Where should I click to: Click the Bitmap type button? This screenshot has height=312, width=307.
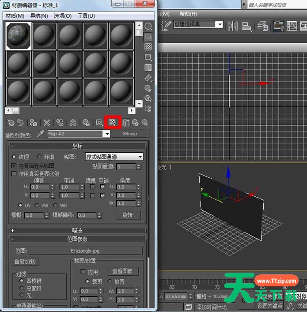[x=130, y=134]
